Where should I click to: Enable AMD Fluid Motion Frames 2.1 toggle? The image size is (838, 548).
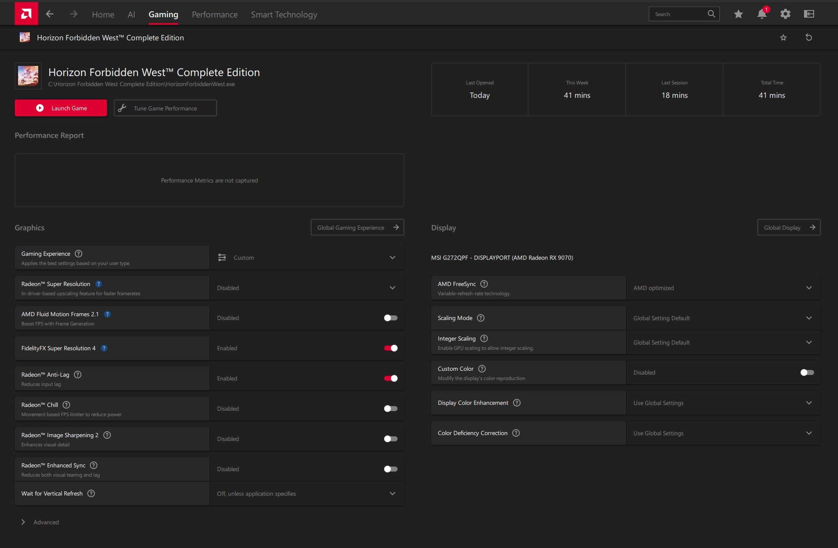click(390, 318)
